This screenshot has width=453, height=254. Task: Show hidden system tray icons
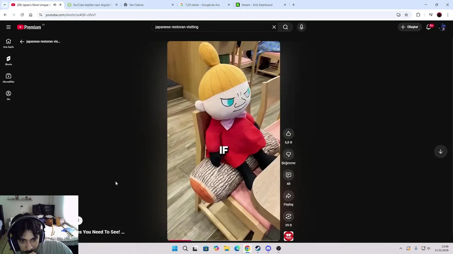[x=401, y=249]
